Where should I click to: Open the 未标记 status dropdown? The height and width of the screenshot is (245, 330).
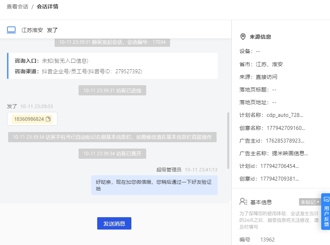click(310, 202)
